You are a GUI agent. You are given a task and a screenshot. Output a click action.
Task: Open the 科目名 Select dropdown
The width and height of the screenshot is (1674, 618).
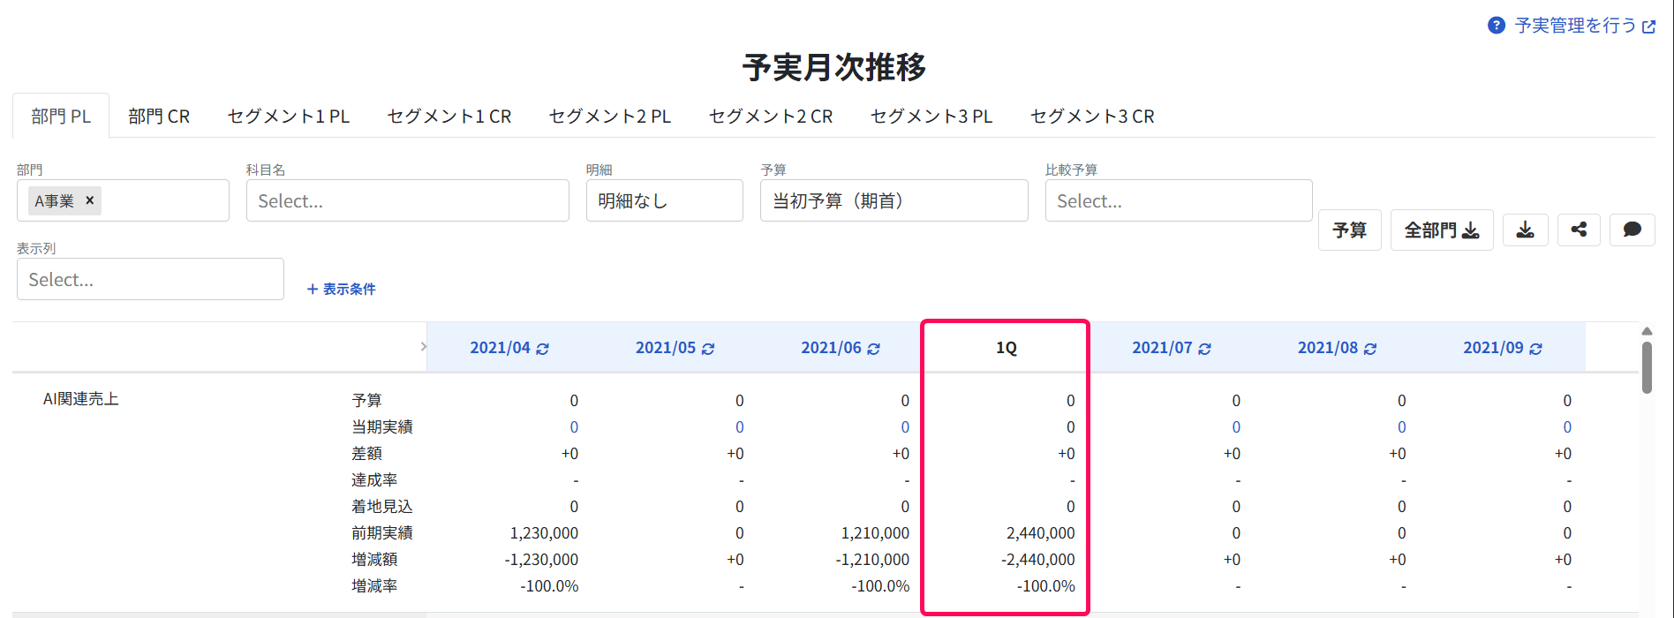[407, 200]
